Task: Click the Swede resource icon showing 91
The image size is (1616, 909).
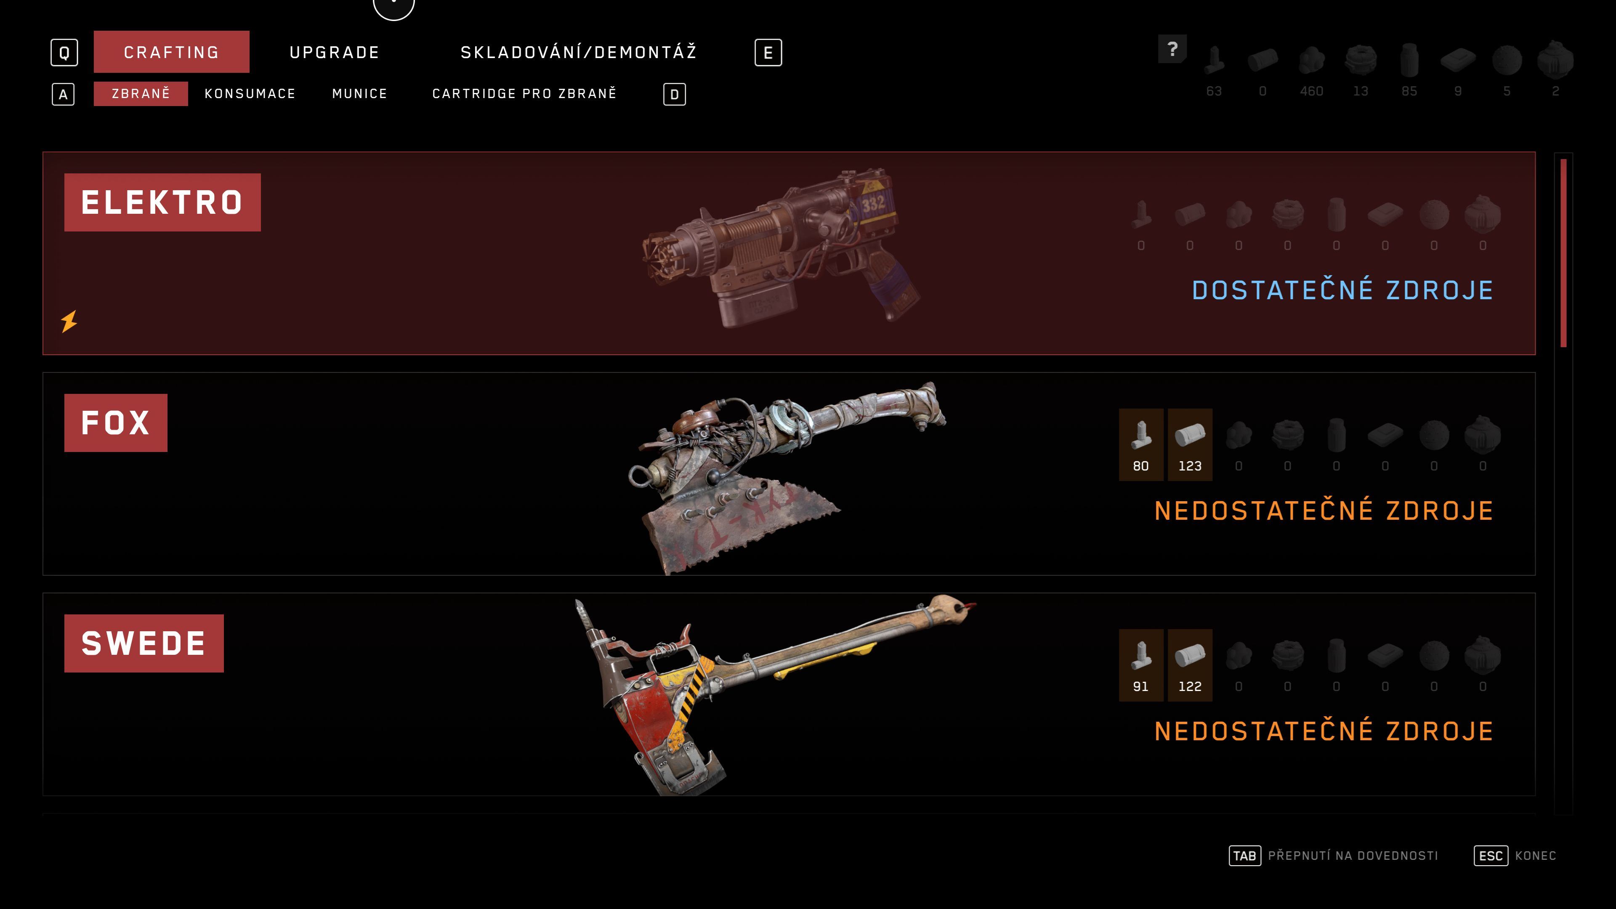Action: point(1140,665)
